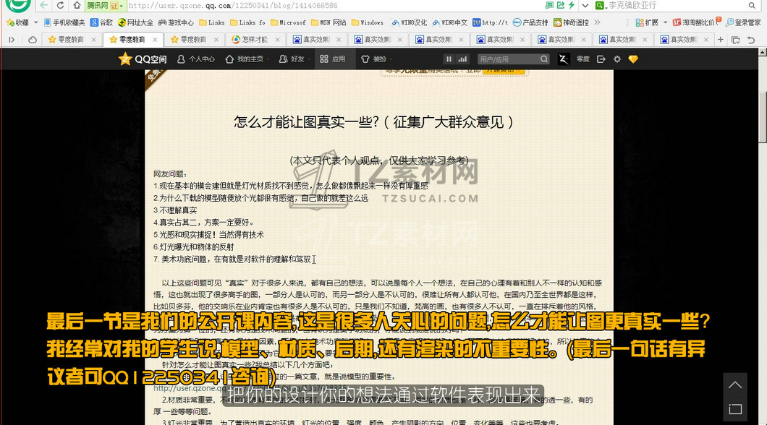Click the magnifier in 用户/应用 search

pyautogui.click(x=544, y=59)
